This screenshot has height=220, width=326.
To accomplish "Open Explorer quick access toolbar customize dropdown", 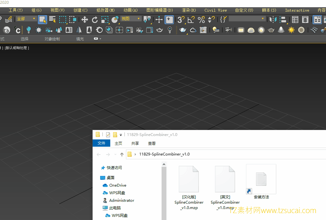I will 121,135.
